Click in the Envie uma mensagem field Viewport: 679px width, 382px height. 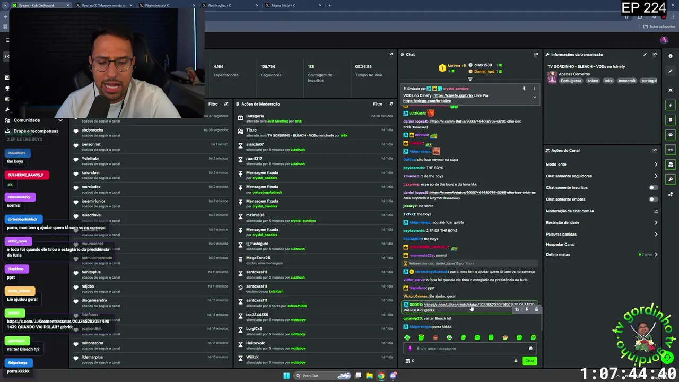(469, 349)
